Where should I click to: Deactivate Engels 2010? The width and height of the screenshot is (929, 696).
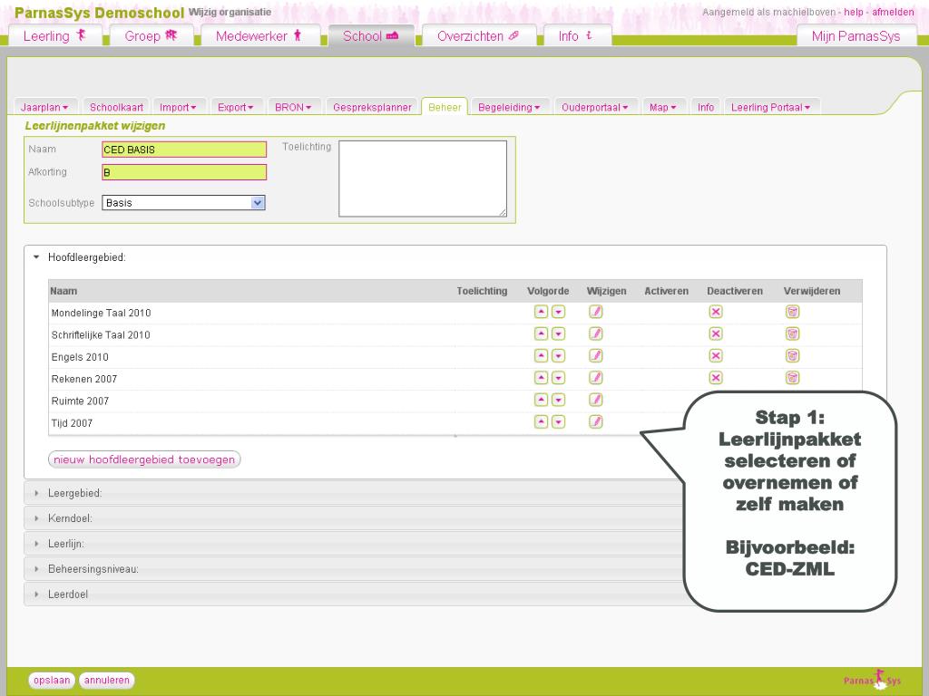tap(716, 355)
